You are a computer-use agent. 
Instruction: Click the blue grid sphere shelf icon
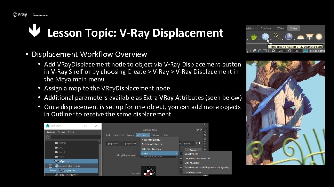[x=289, y=36]
